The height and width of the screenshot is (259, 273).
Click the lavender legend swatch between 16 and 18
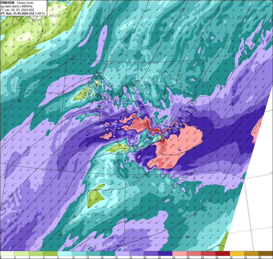(x=122, y=254)
